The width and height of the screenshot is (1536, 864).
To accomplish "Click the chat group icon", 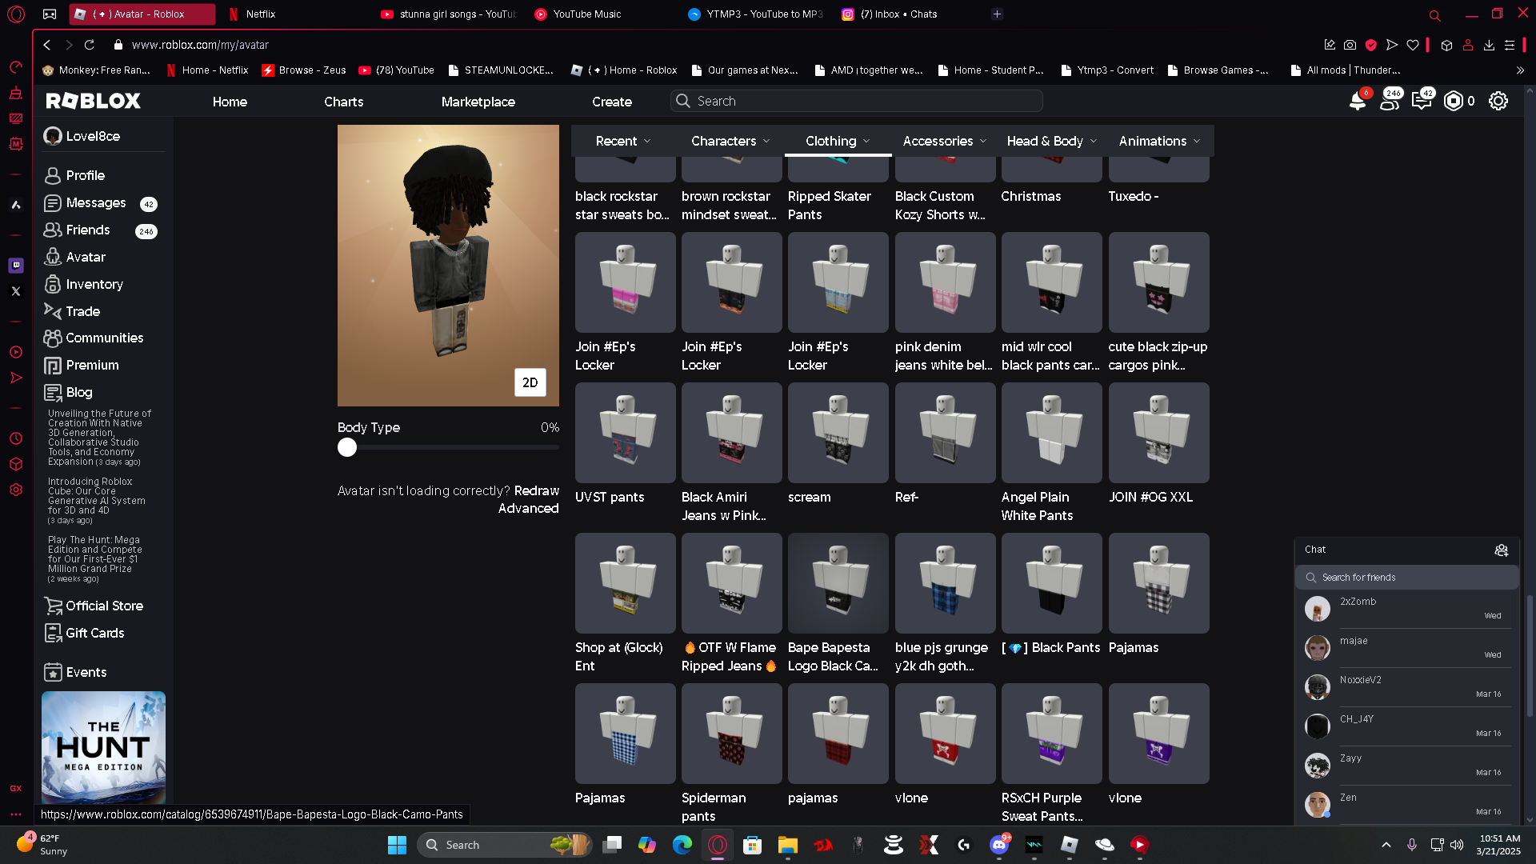I will (1501, 550).
